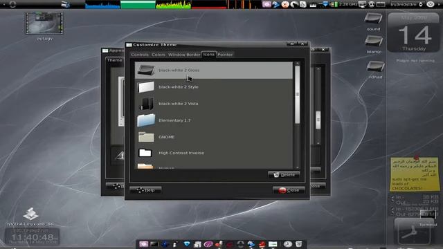The image size is (443, 249).
Task: Close the Customize Theme dialog
Action: 289,190
